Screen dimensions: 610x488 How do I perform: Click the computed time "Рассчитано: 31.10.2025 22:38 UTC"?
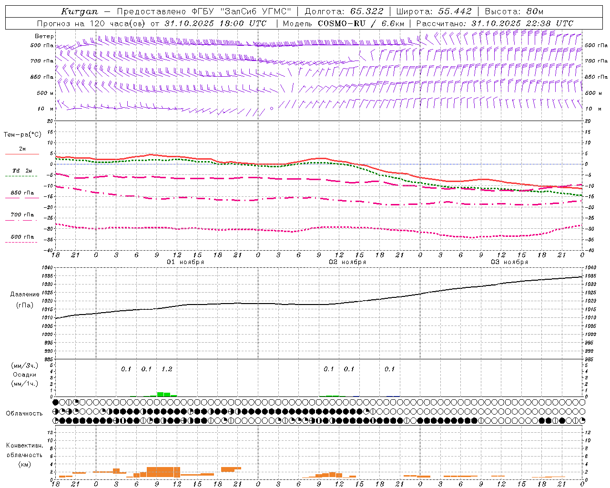pos(495,23)
